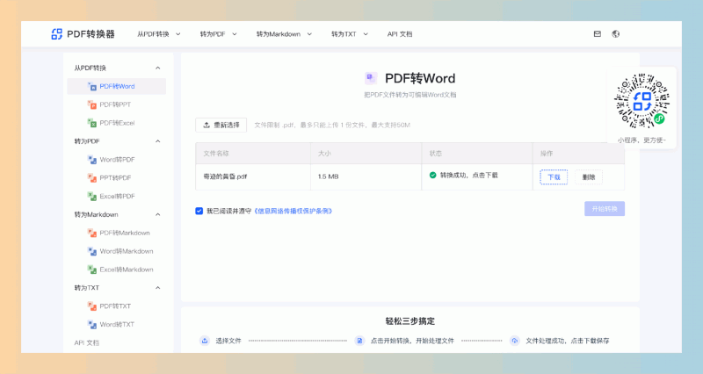The height and width of the screenshot is (374, 703).
Task: Click the 选择文件 step icon
Action: [205, 341]
